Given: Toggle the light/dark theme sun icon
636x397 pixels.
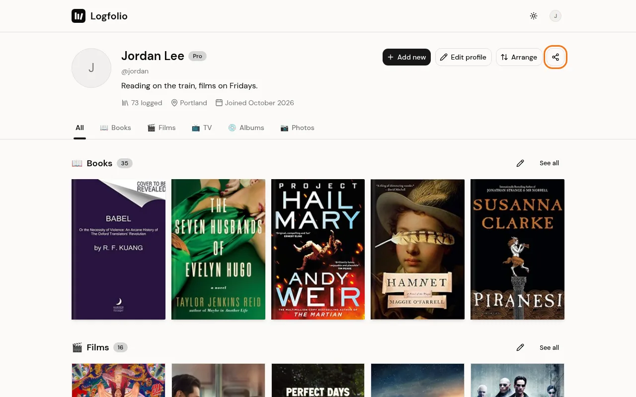Looking at the screenshot, I should pos(534,16).
